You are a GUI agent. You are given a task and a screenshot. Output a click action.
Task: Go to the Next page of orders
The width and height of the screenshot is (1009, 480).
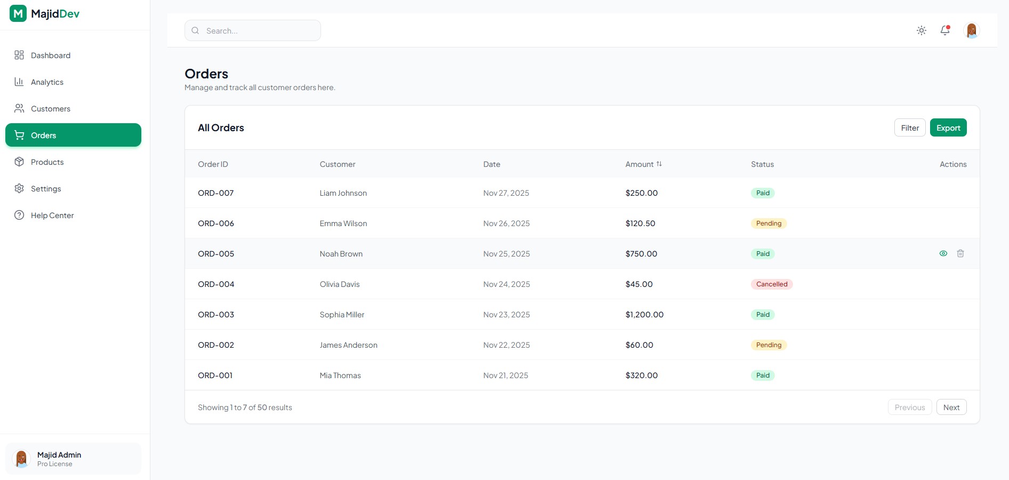point(951,407)
